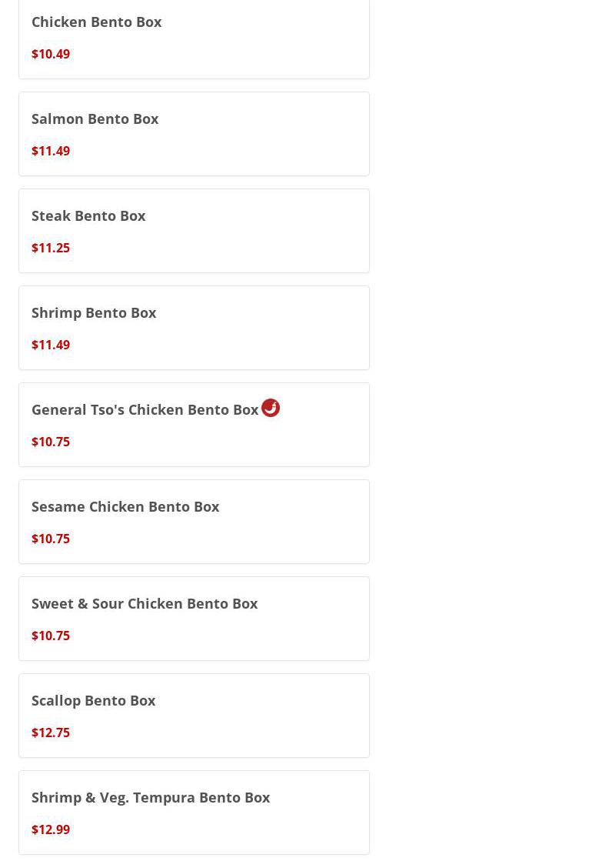Click the $10.49 Chicken Bento price
This screenshot has height=861, width=592.
click(51, 54)
